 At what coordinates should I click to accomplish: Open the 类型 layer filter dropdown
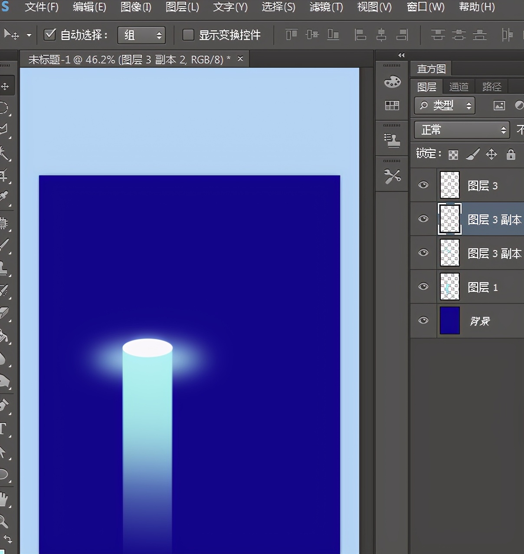[x=445, y=106]
